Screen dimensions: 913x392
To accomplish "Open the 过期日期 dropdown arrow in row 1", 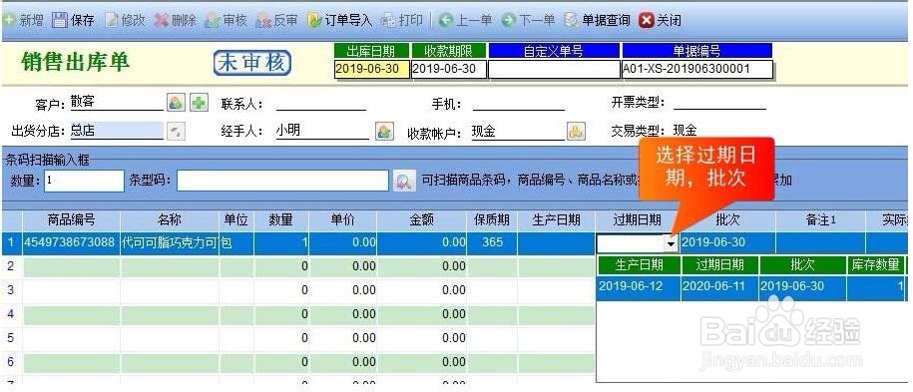I will (x=672, y=243).
